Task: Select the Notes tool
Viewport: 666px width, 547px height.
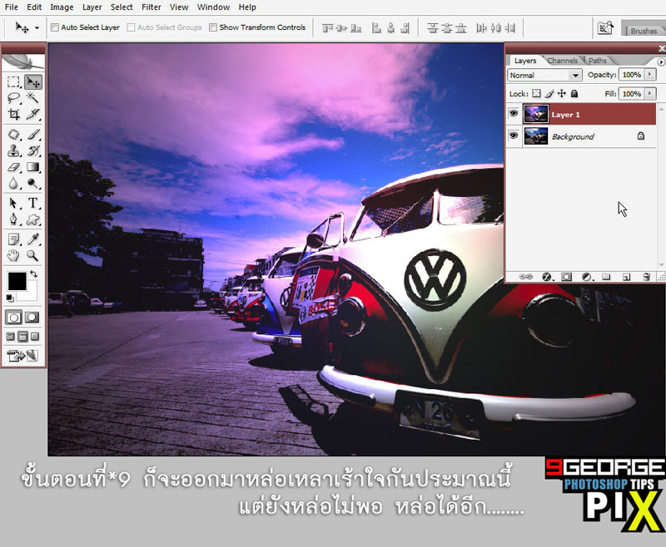Action: click(x=13, y=239)
